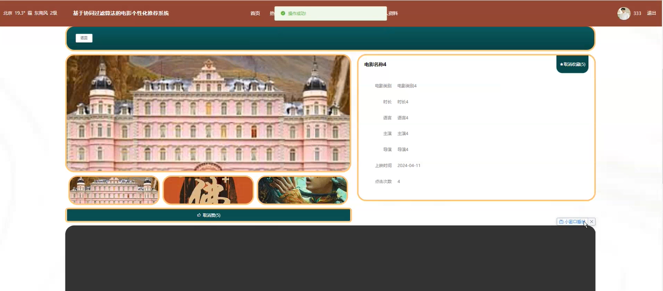Click the 电影名称4 heading
This screenshot has height=291, width=663.
pyautogui.click(x=375, y=64)
